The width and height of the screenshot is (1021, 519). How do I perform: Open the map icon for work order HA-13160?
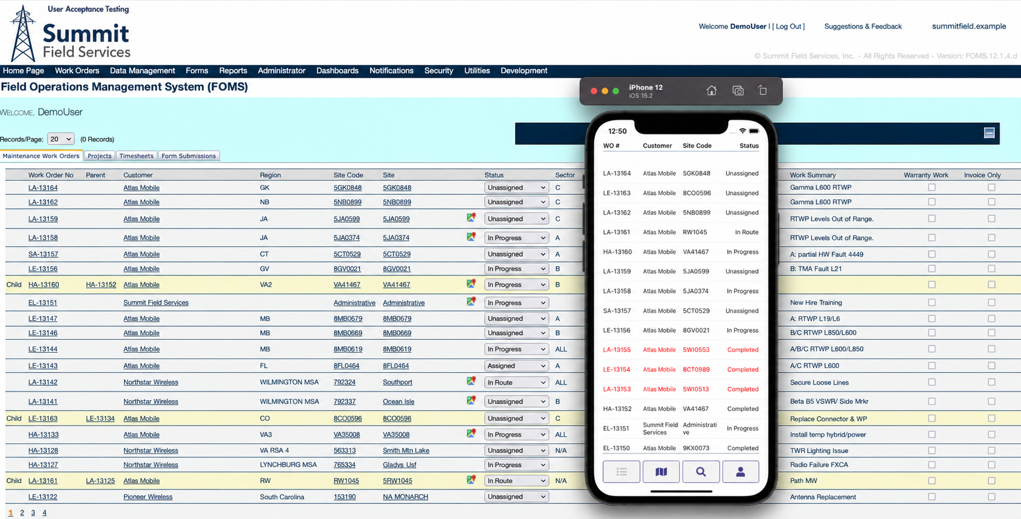coord(471,284)
